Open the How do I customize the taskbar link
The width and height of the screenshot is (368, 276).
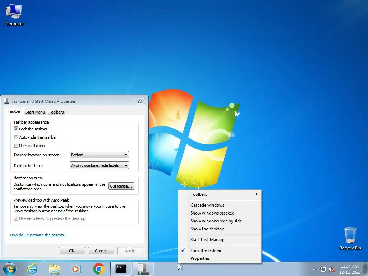[x=38, y=235]
